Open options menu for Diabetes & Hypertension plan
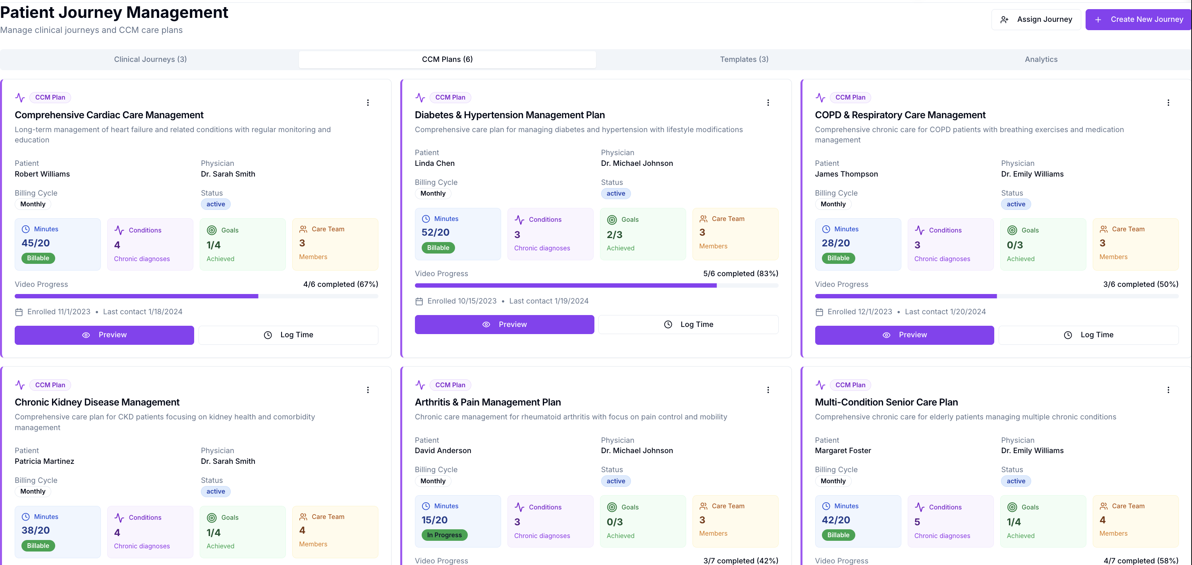This screenshot has height=565, width=1192. click(x=768, y=103)
